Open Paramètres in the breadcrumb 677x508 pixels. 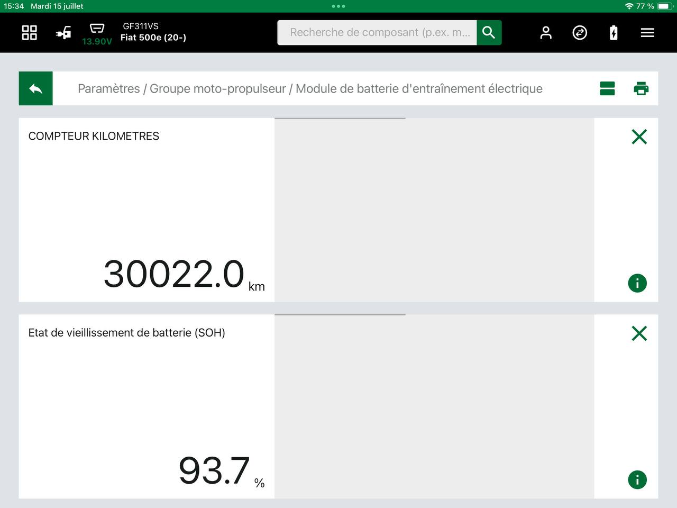click(x=109, y=88)
